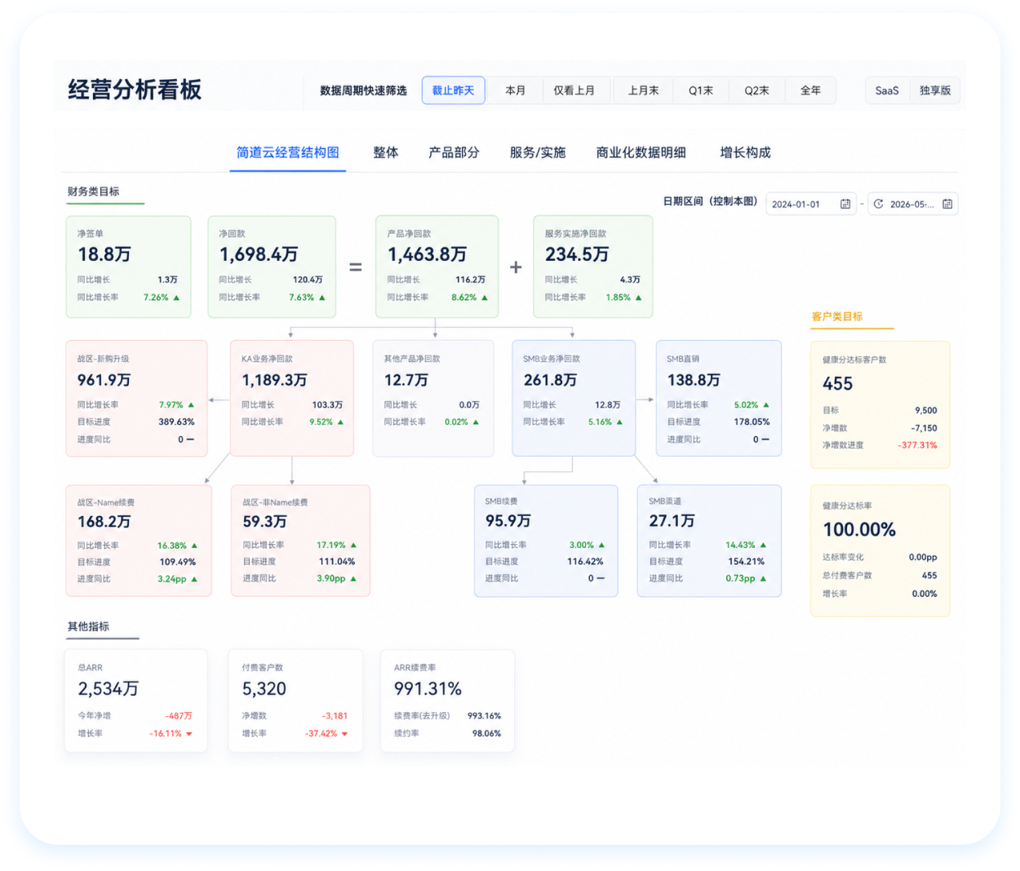Open the 健康分达标客户数 card
The width and height of the screenshot is (1020, 871).
(x=880, y=405)
